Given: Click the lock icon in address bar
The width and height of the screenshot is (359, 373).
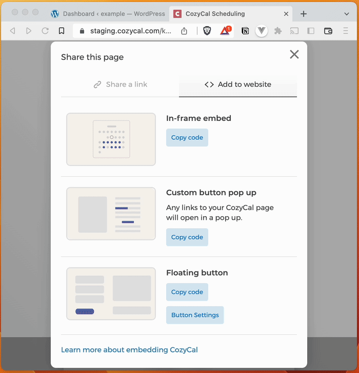Looking at the screenshot, I should pos(82,31).
